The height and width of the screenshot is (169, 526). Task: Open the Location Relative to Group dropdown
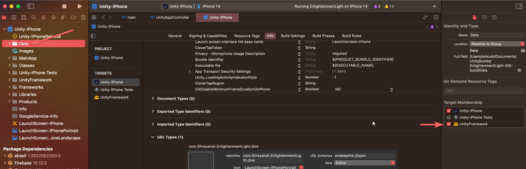click(x=497, y=44)
